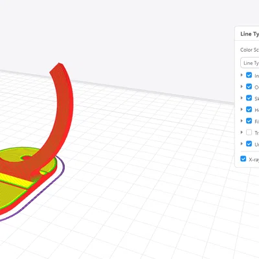Expand the arrow beside the 'Tr' row
This screenshot has height=259, width=259.
point(242,132)
